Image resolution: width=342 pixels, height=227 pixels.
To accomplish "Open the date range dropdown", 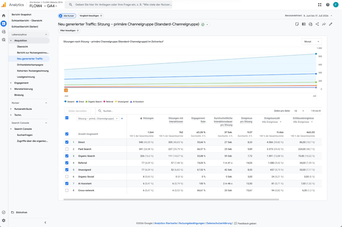I will tap(318, 16).
